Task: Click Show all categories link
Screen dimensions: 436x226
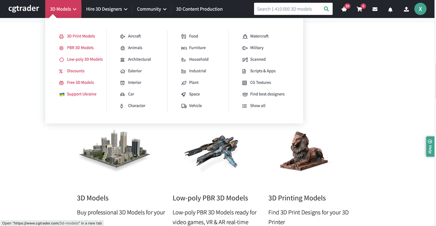Action: (257, 106)
